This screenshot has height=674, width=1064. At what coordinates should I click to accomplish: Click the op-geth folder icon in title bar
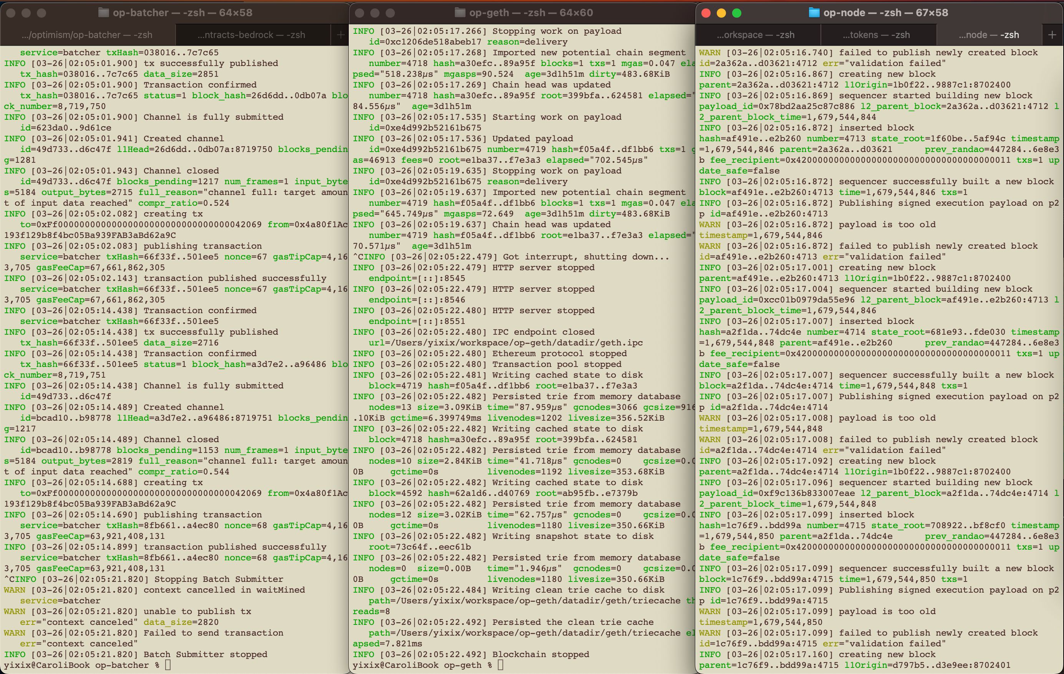coord(459,12)
